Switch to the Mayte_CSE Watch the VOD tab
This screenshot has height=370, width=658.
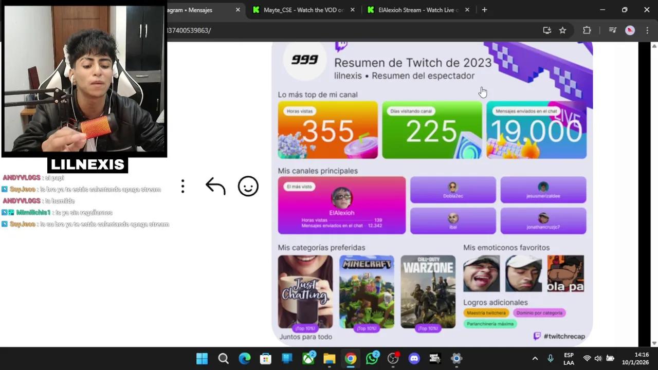click(x=303, y=10)
